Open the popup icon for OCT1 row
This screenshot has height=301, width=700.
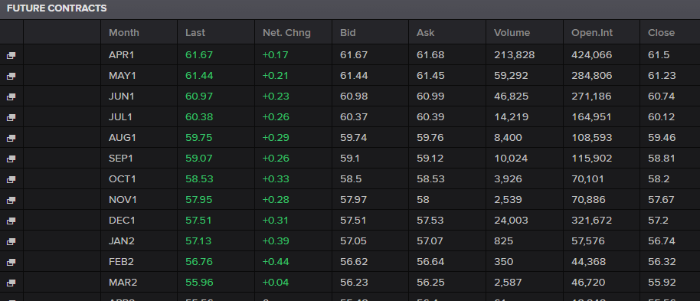coord(11,179)
